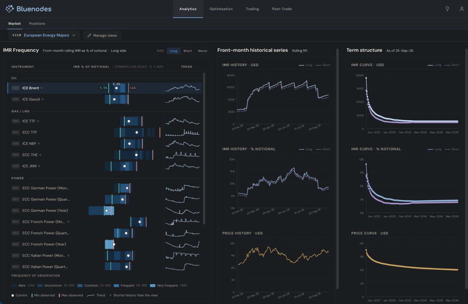
Task: Click the trend sparkline for ICE Brent
Action: click(x=183, y=88)
